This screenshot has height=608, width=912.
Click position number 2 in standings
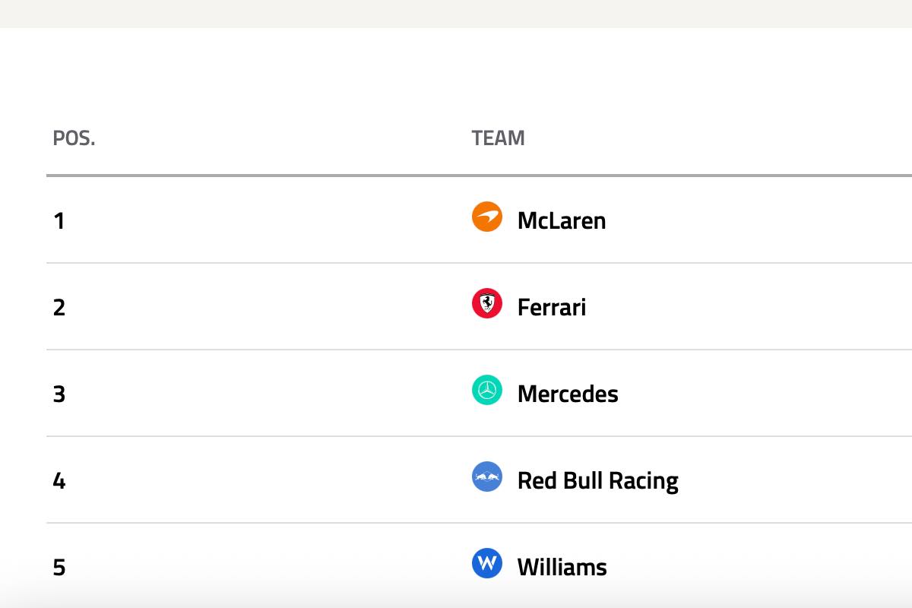(59, 308)
